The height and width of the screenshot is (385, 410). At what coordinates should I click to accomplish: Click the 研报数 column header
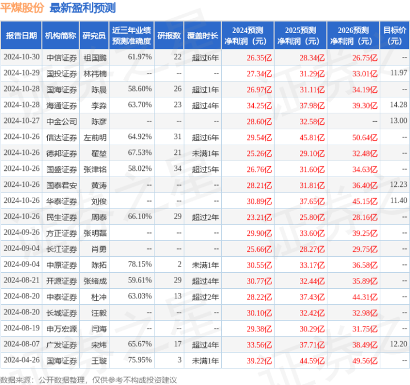click(169, 35)
